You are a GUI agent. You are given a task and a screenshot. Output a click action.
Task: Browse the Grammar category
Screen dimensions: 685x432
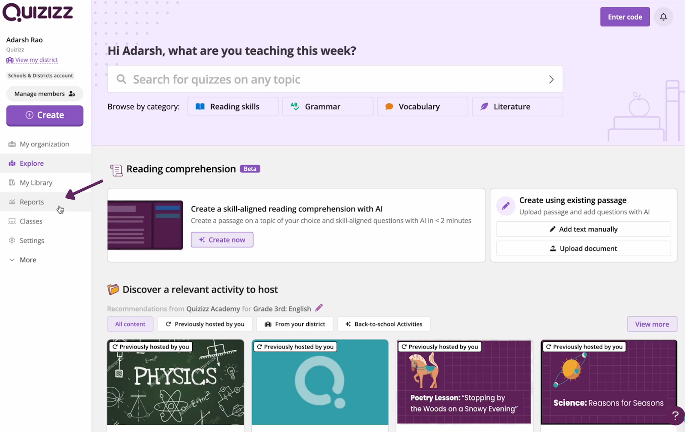pyautogui.click(x=328, y=107)
